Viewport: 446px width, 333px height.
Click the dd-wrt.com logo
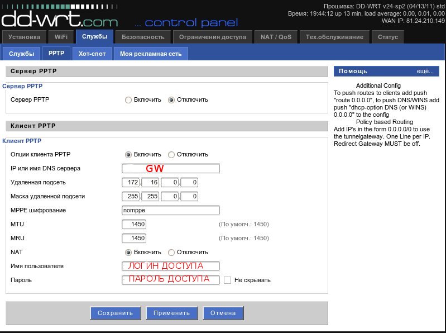pyautogui.click(x=60, y=20)
